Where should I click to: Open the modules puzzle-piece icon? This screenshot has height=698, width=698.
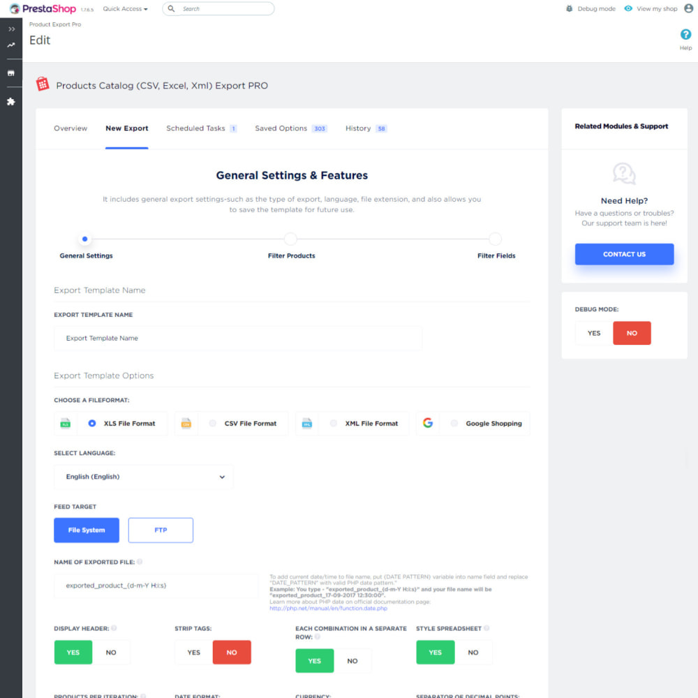(11, 101)
